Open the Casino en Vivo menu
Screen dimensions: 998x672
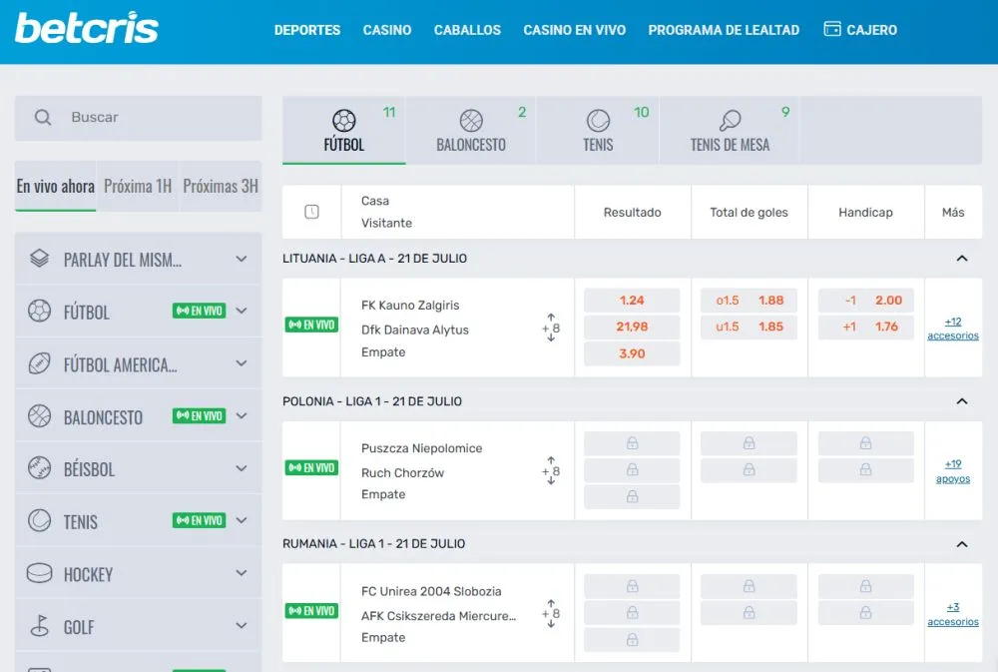[574, 30]
